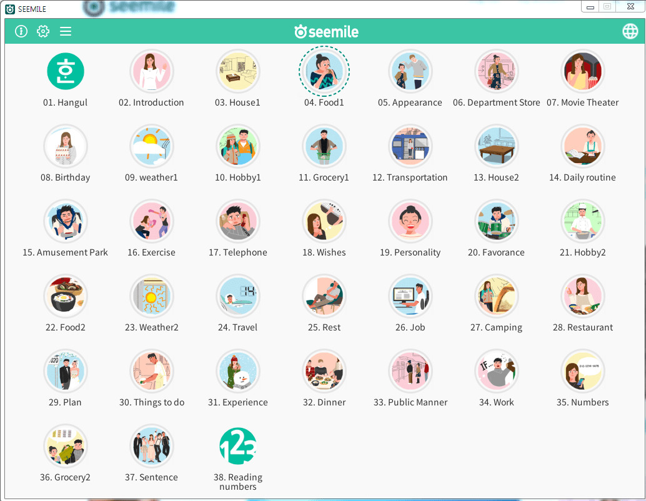Click the globe language icon
Screen dimensions: 646x501
pyautogui.click(x=630, y=31)
